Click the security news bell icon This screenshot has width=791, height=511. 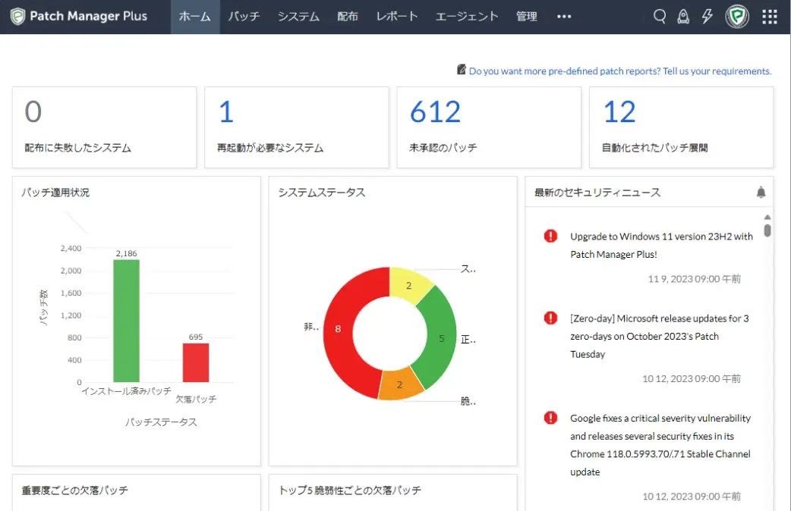pos(761,192)
